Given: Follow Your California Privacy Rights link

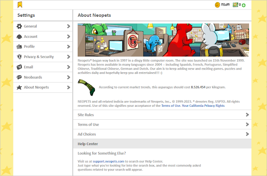Looking at the screenshot, I should tap(203, 106).
